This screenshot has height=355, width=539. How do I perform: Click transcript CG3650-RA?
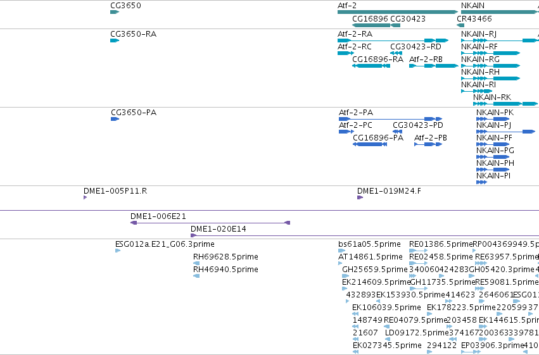[115, 40]
